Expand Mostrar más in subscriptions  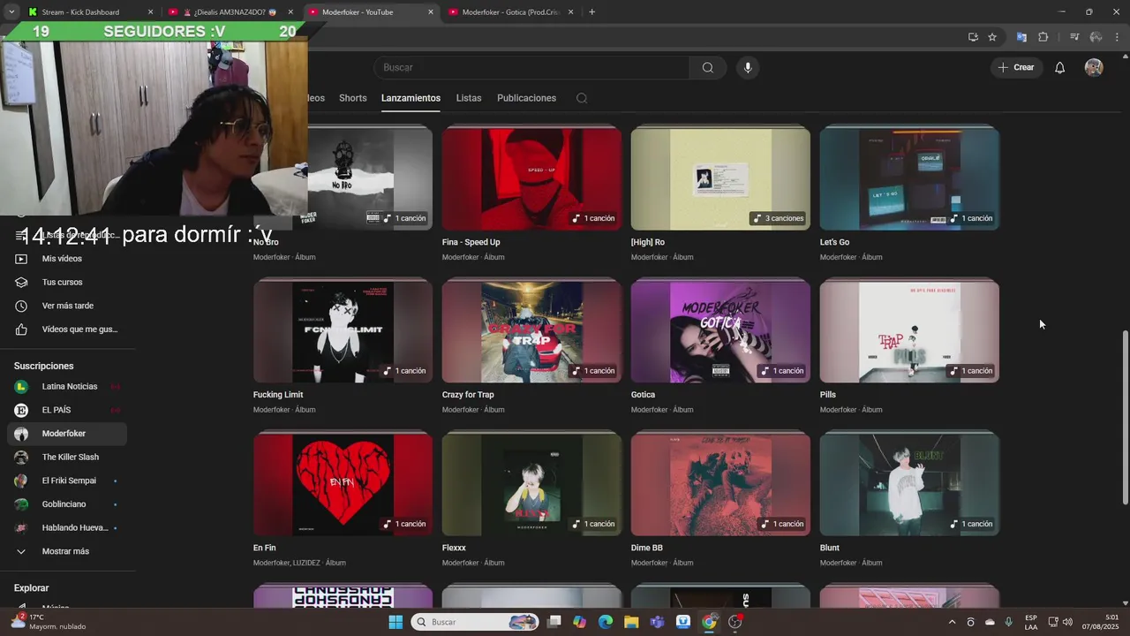[65, 551]
